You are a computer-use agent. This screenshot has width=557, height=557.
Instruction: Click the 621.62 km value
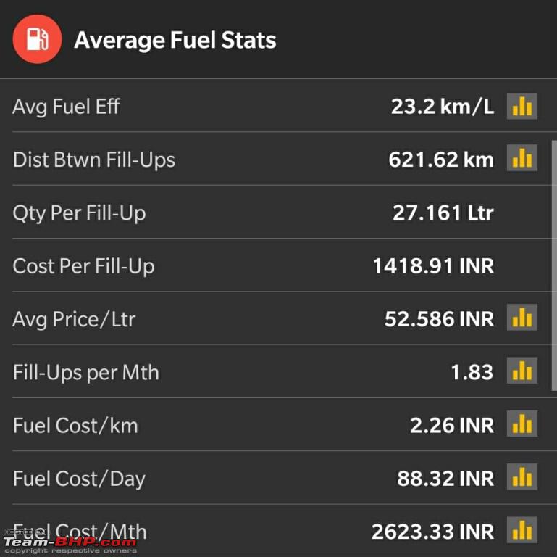pos(441,160)
